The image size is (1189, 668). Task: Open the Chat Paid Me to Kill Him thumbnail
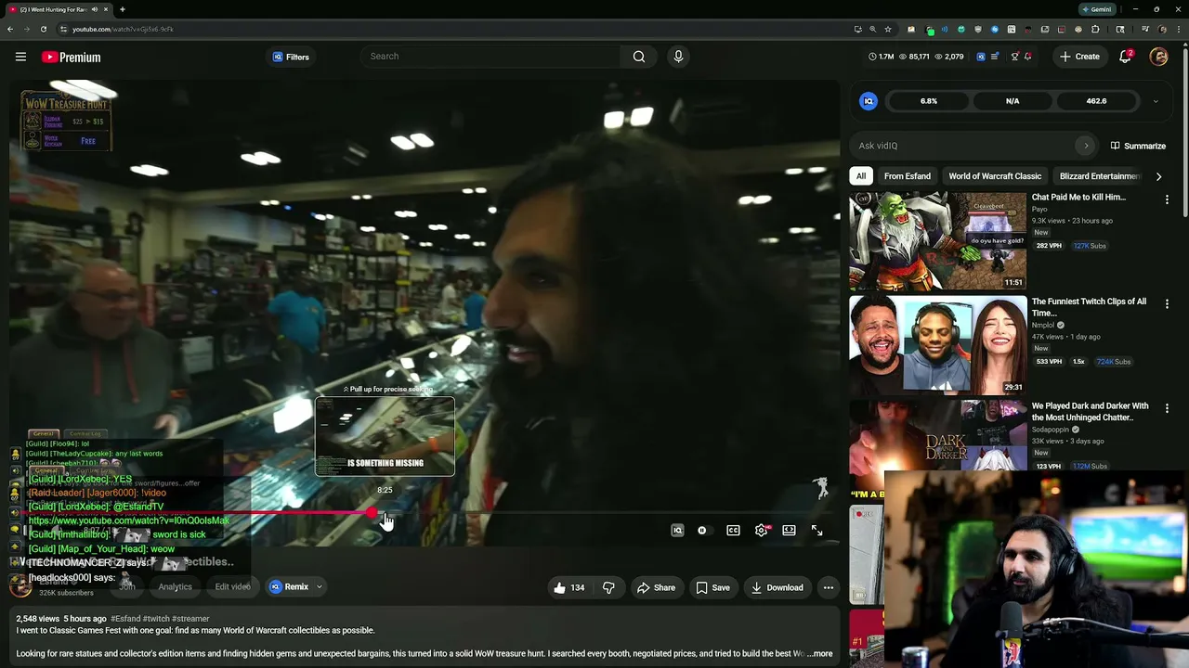938,240
